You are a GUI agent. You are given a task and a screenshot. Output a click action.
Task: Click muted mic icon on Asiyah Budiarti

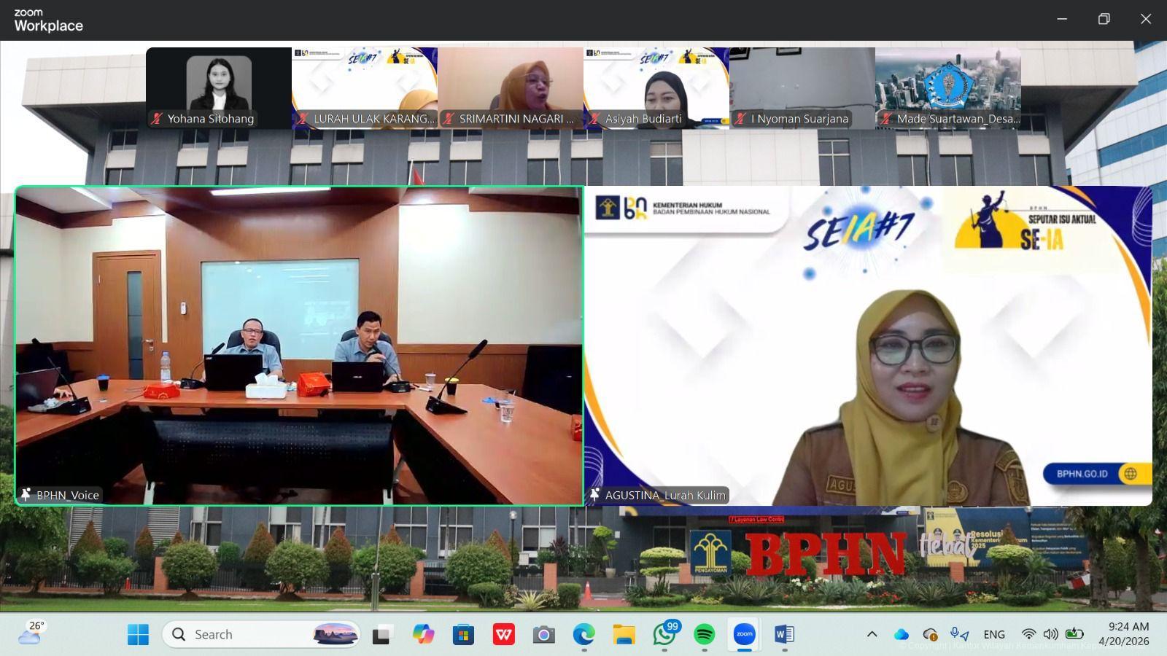coord(594,119)
